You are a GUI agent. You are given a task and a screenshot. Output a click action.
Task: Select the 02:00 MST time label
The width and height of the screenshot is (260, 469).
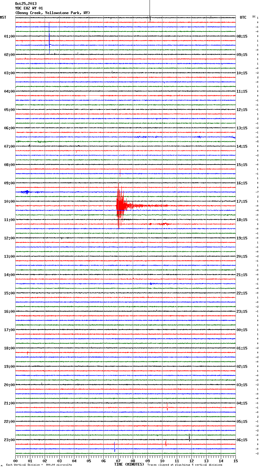coord(9,55)
